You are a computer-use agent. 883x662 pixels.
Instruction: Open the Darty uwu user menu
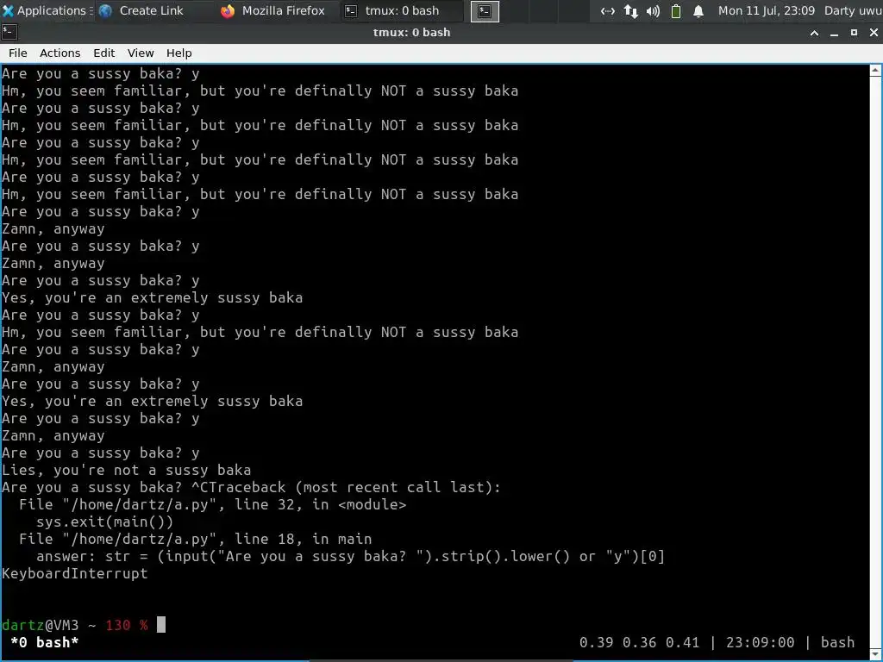click(x=853, y=10)
